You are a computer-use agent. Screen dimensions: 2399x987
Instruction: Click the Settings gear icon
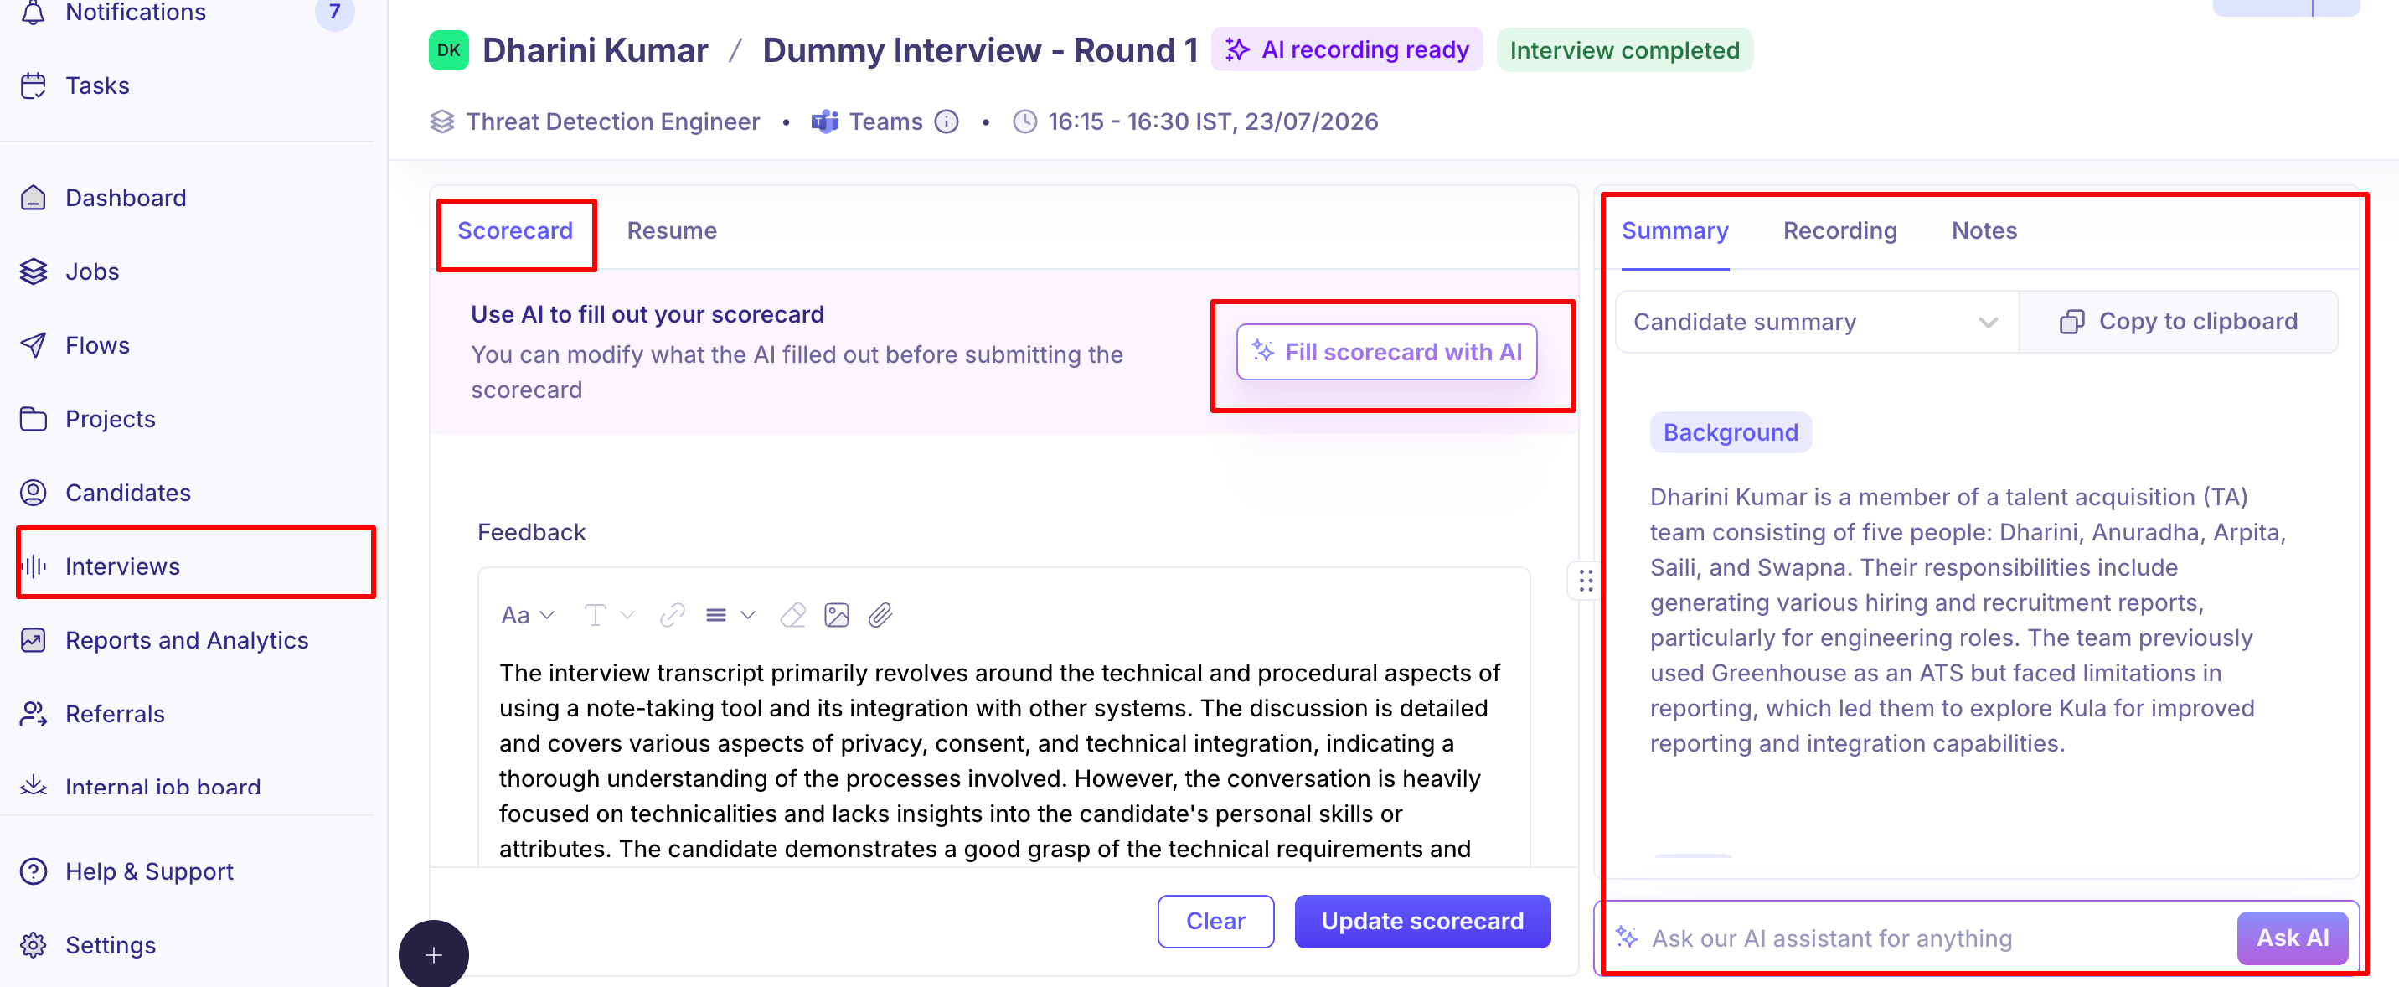point(34,945)
